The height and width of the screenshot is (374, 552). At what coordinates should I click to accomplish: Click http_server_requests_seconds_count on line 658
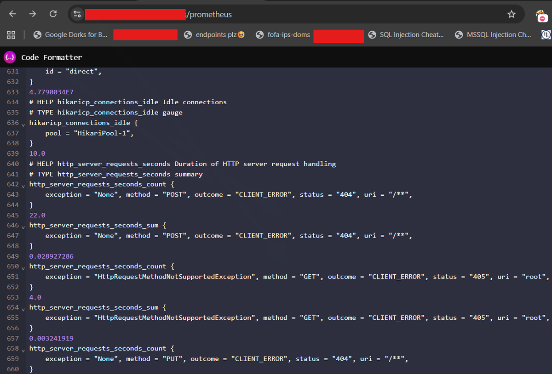[98, 348]
